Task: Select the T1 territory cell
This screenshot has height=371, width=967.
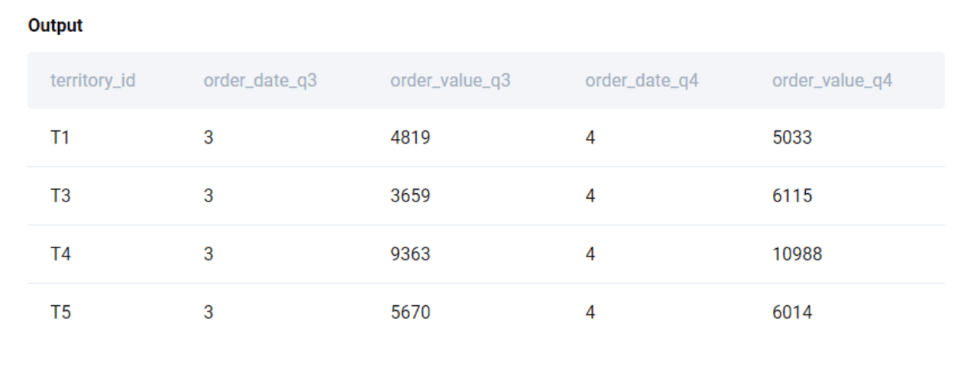Action: tap(60, 138)
